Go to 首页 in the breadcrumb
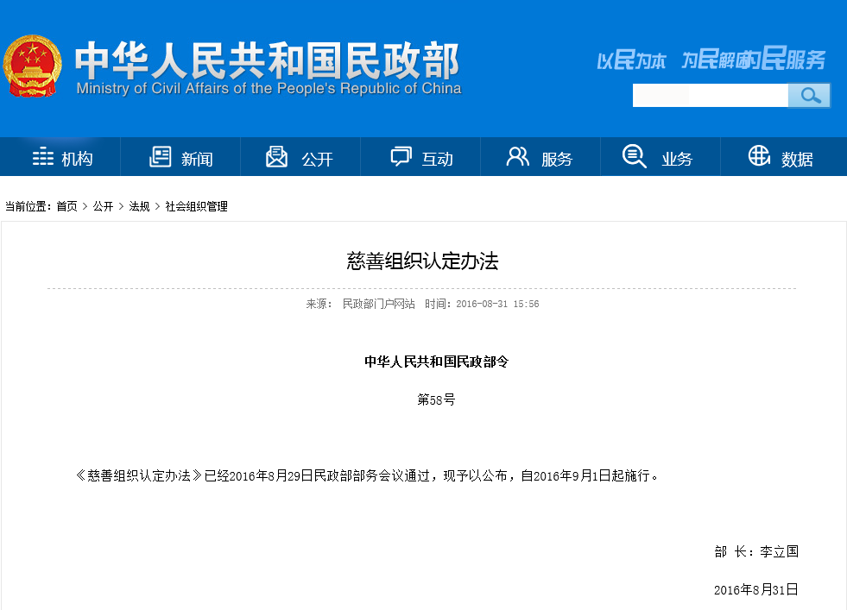Image resolution: width=847 pixels, height=610 pixels. click(x=67, y=206)
